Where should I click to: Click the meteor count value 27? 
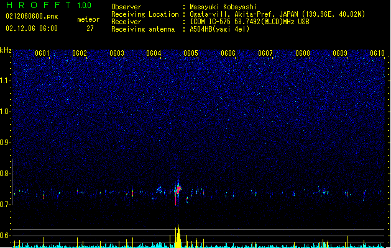[90, 29]
